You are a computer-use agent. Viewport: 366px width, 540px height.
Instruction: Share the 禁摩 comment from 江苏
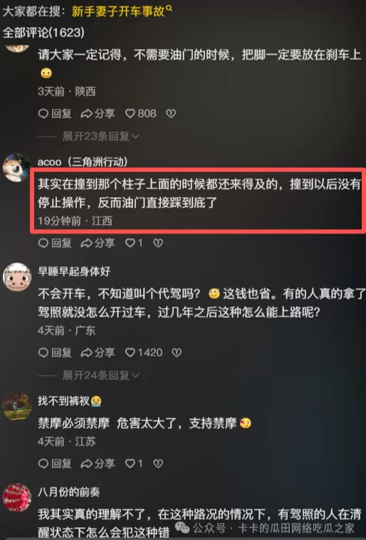pyautogui.click(x=98, y=464)
